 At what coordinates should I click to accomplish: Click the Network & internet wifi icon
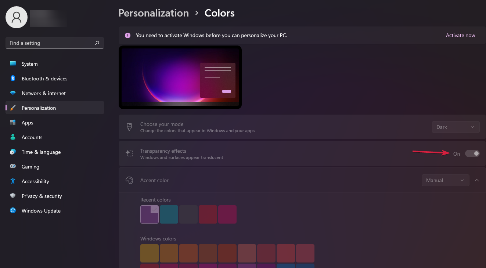click(x=13, y=93)
